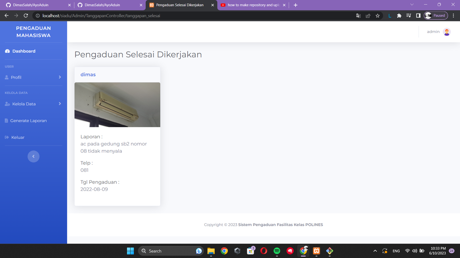Image resolution: width=460 pixels, height=258 pixels.
Task: Click the dimas name link on the complaint card
Action: [88, 74]
